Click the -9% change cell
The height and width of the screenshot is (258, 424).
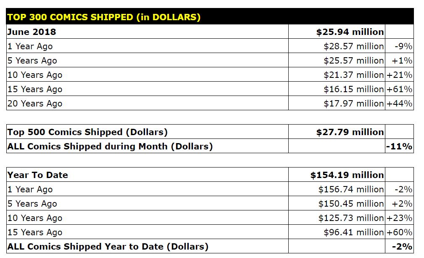point(403,46)
